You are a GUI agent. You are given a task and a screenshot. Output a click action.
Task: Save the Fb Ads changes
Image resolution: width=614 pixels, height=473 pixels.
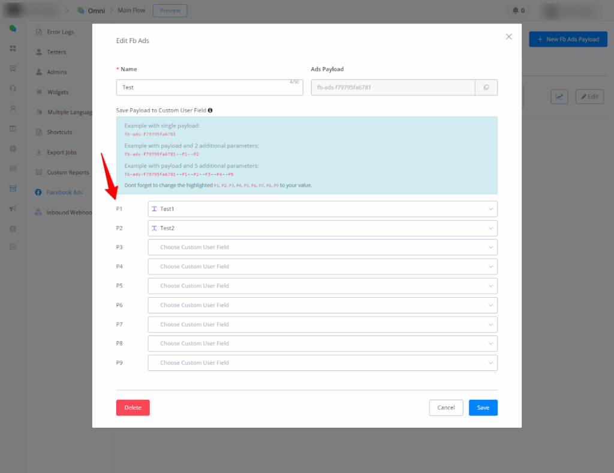tap(483, 408)
